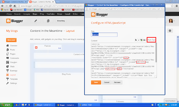179x107 pixels.
Task: Click My blogs link
Action: (12, 31)
